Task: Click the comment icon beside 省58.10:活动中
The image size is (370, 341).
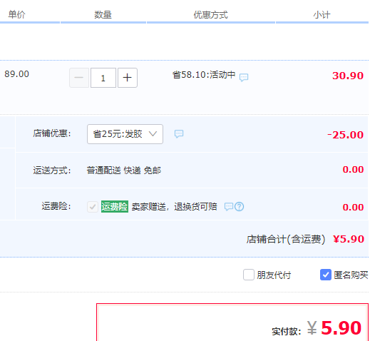Action: (244, 77)
